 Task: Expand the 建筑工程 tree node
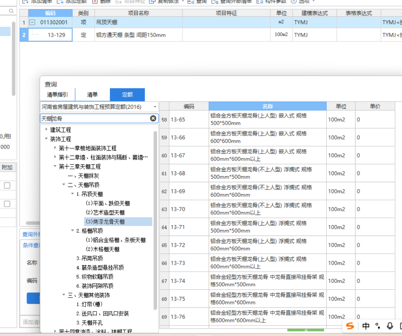pos(46,129)
